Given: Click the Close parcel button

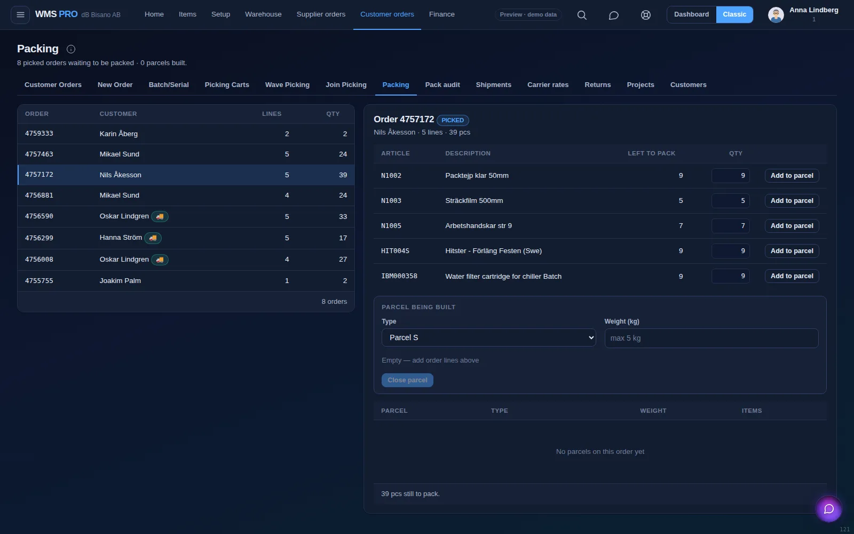Looking at the screenshot, I should click(x=407, y=380).
